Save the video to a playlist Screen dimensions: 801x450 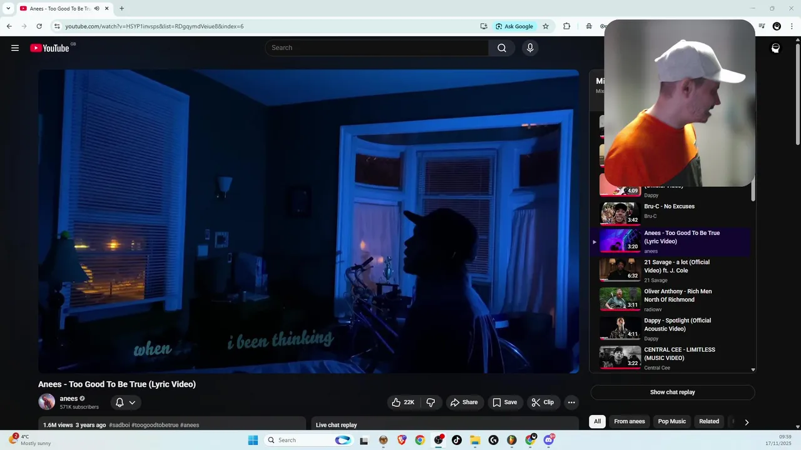point(504,402)
